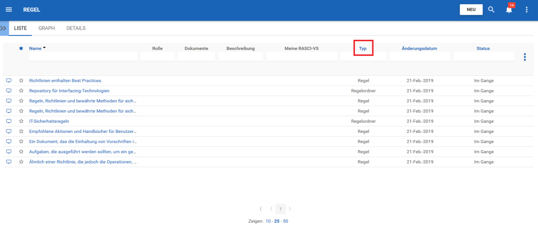Toggle star for Ähnlich einer Richtlinie row

[x=22, y=161]
